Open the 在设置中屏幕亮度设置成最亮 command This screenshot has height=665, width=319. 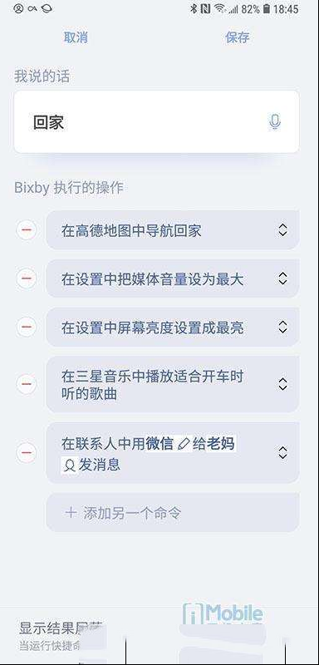pos(173,327)
